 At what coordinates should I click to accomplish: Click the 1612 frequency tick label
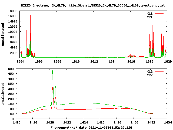94,61
